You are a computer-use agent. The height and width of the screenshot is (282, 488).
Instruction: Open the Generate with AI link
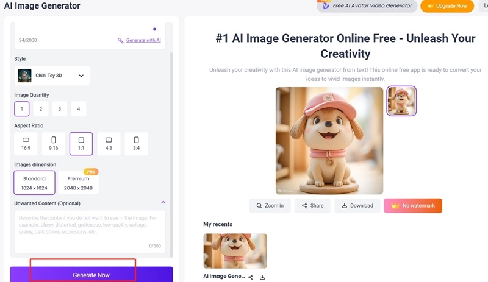(143, 40)
